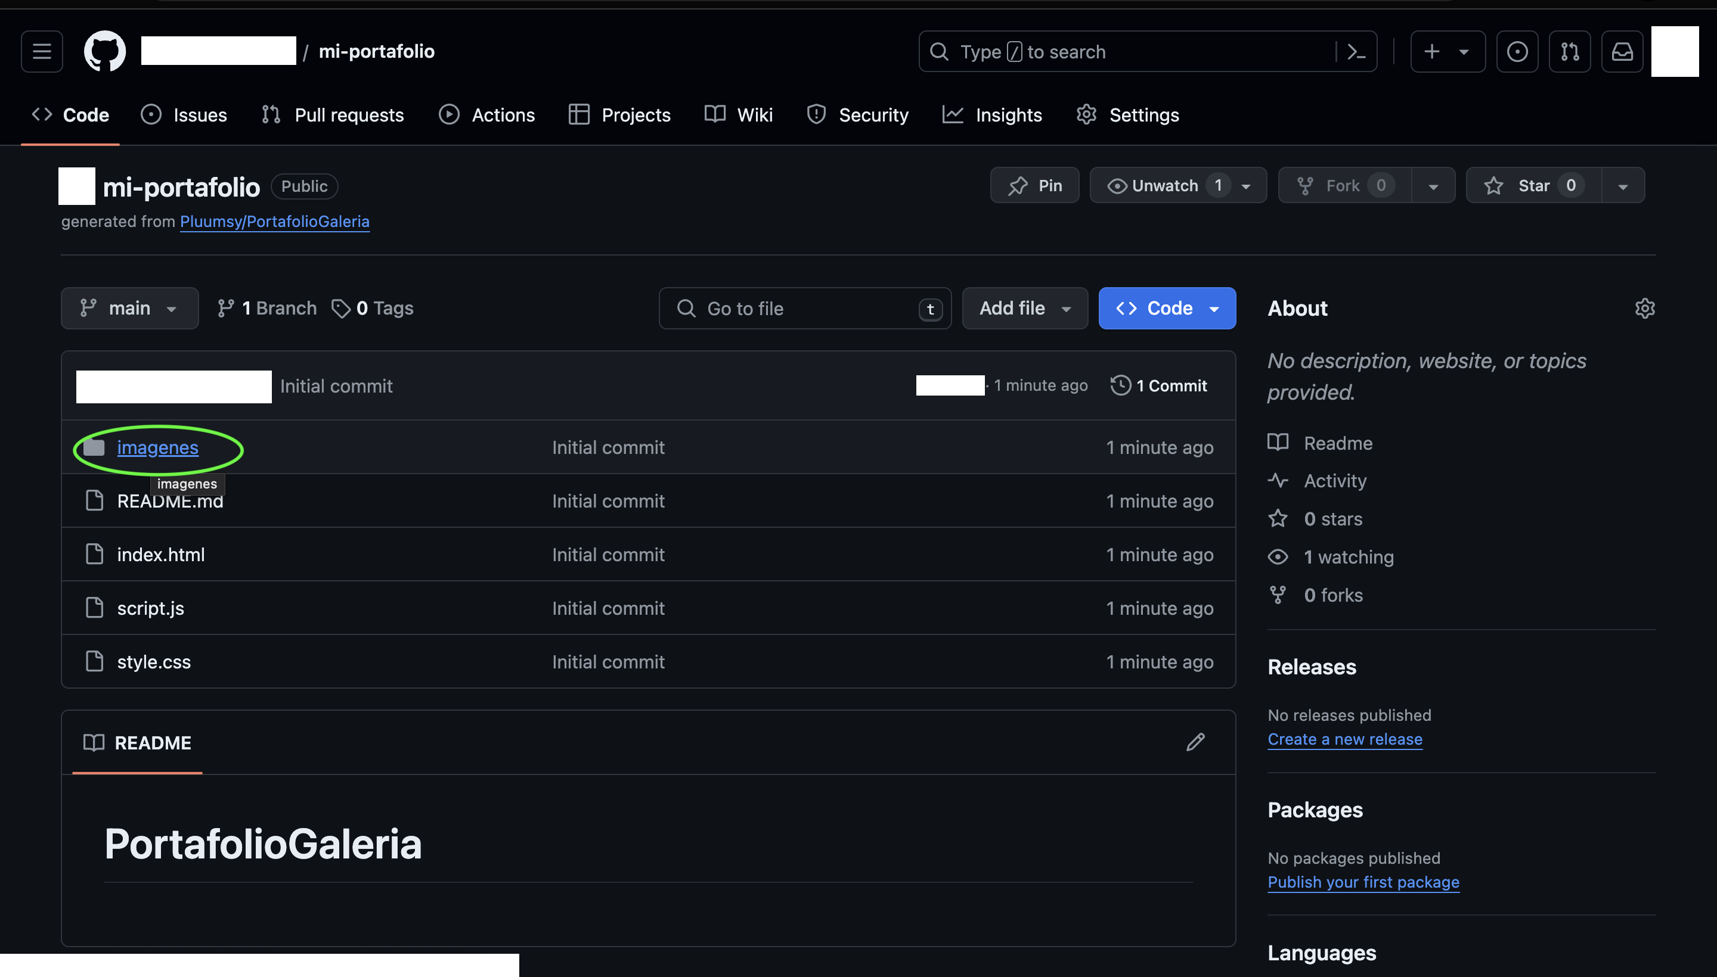
Task: Open the Packages section heading
Action: 1315,810
